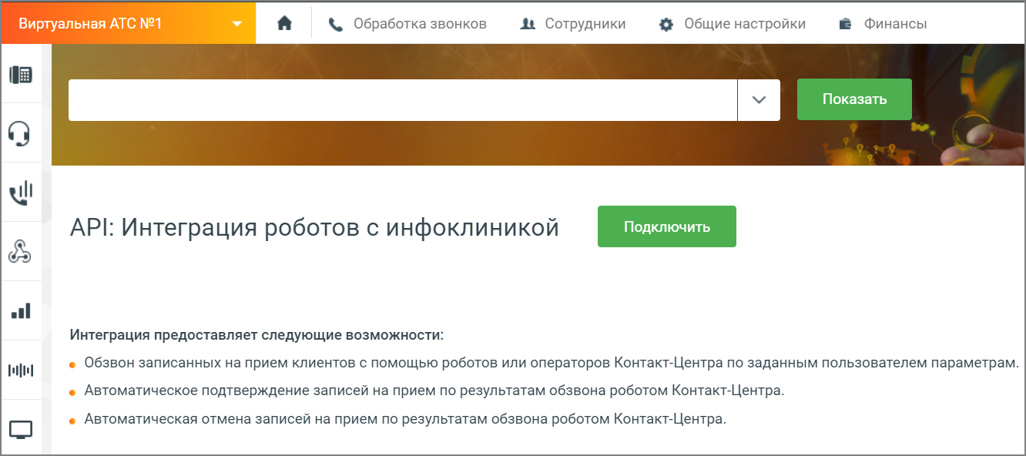Open the Сотрудники menu
Image resolution: width=1026 pixels, height=456 pixels.
tap(573, 24)
